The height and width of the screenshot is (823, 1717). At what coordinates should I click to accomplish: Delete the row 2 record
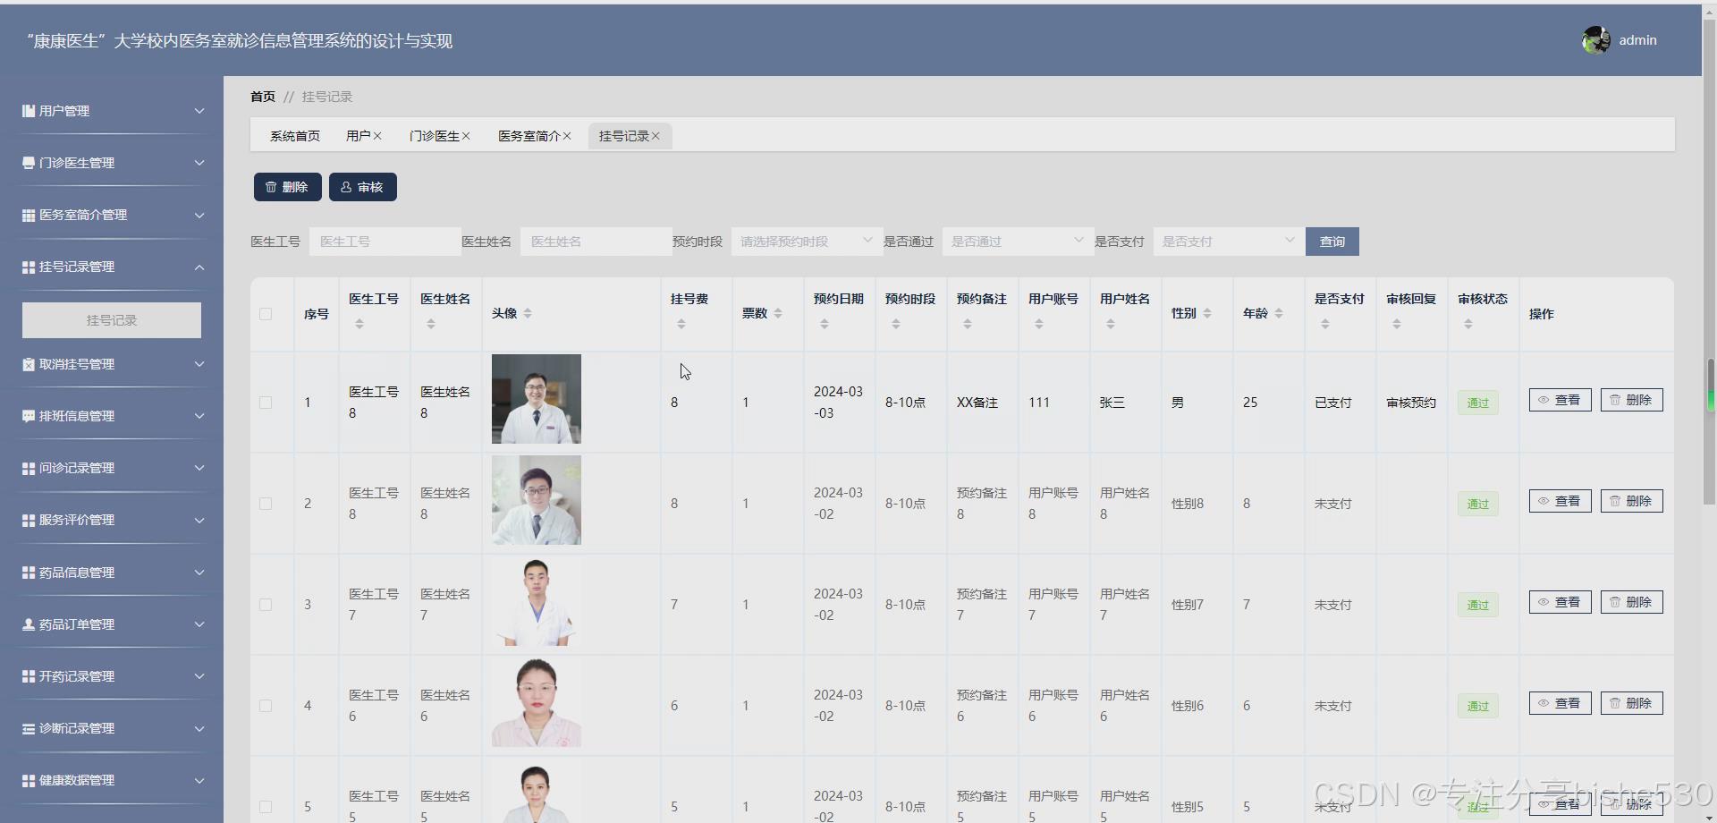[1632, 501]
